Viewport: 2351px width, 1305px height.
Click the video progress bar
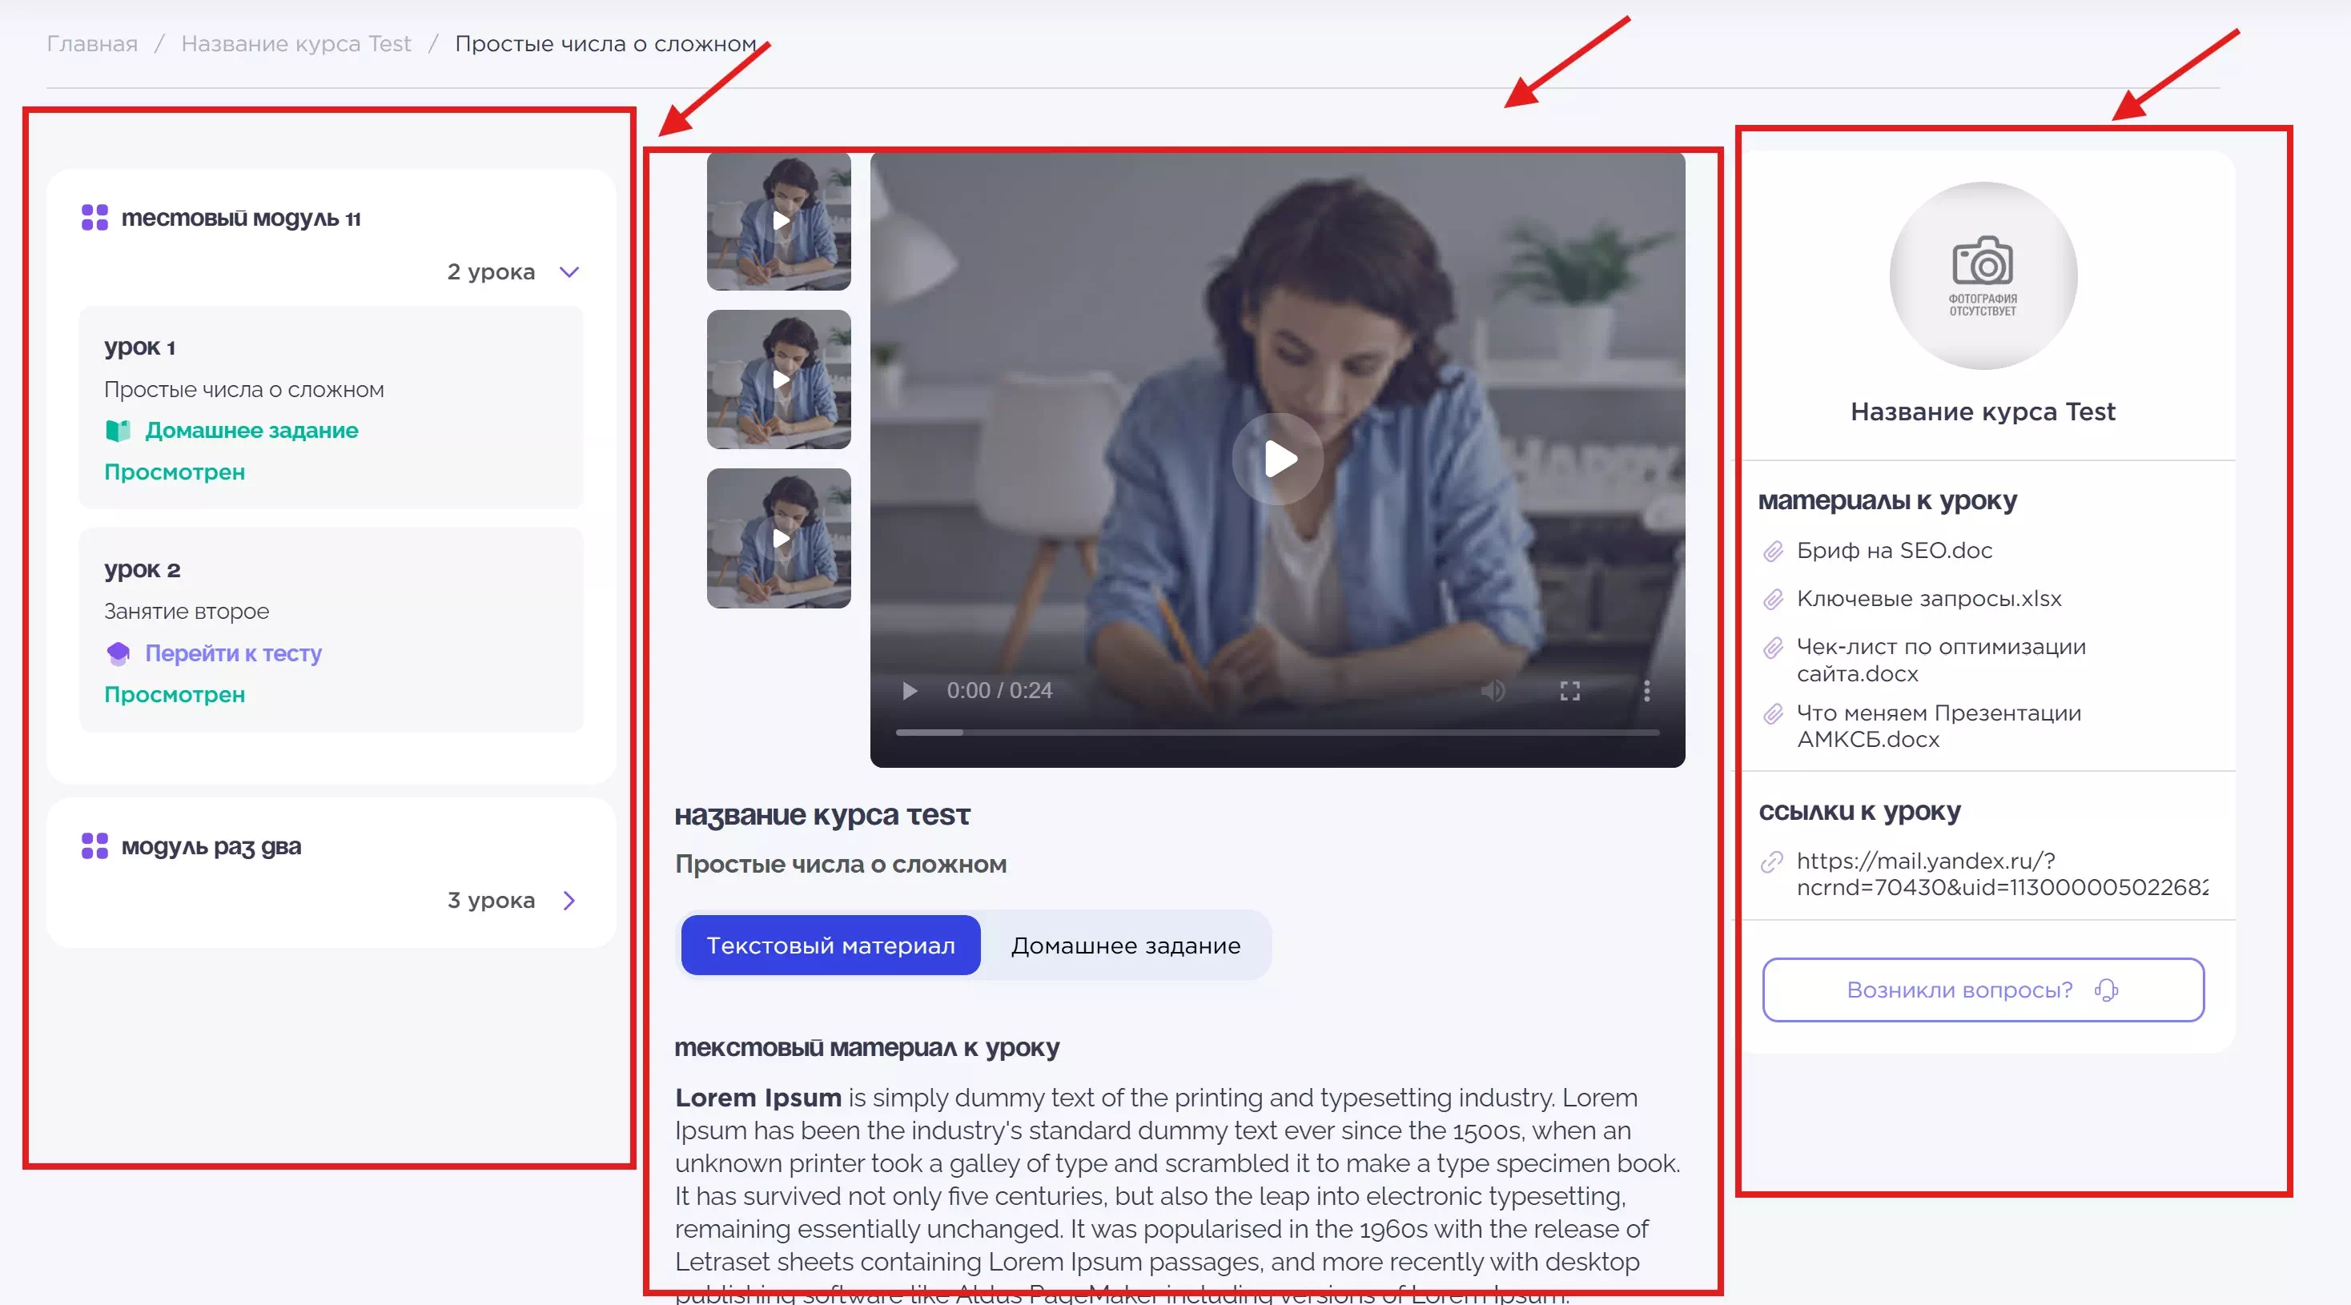click(1278, 732)
